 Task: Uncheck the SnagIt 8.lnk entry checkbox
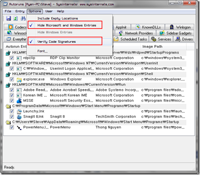click(12, 116)
